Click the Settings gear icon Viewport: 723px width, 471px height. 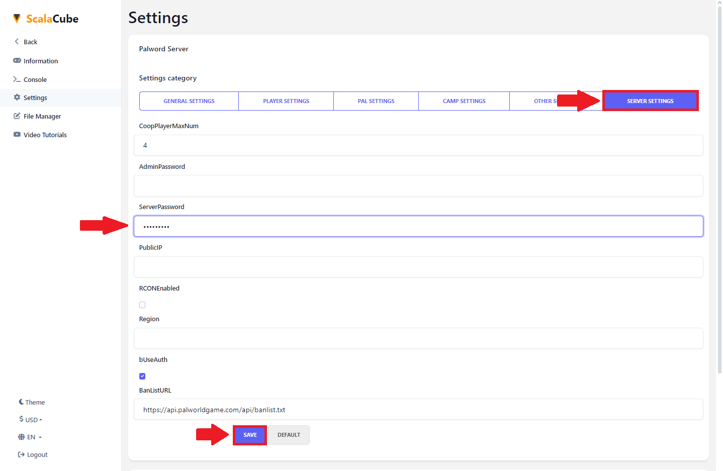[x=17, y=97]
